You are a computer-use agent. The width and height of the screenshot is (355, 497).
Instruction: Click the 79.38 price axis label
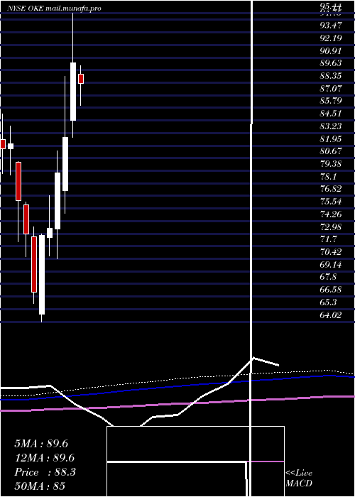[x=331, y=163]
